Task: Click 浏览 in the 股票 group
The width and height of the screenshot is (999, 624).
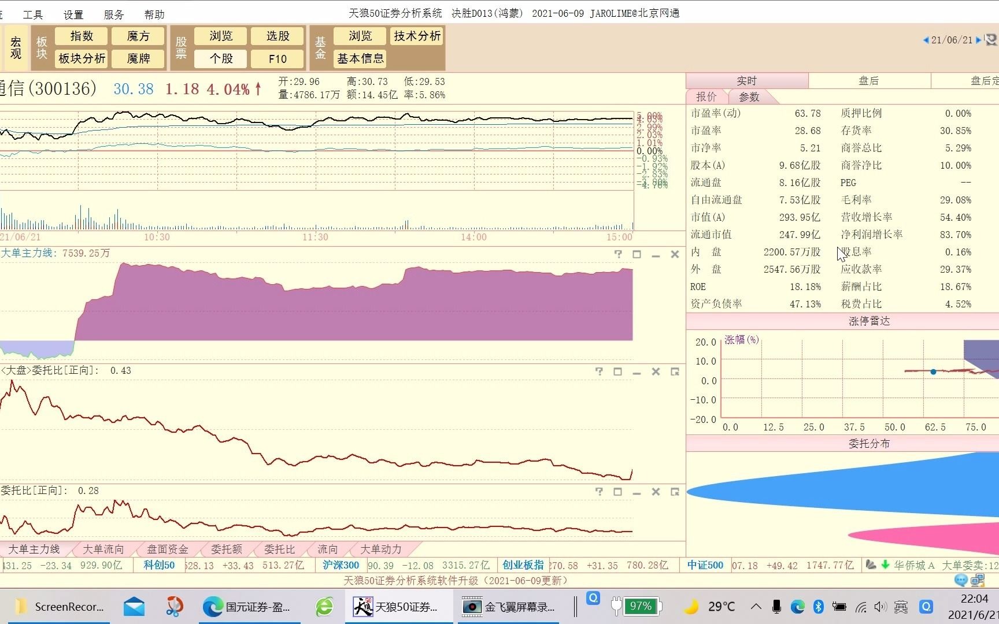Action: coord(221,36)
